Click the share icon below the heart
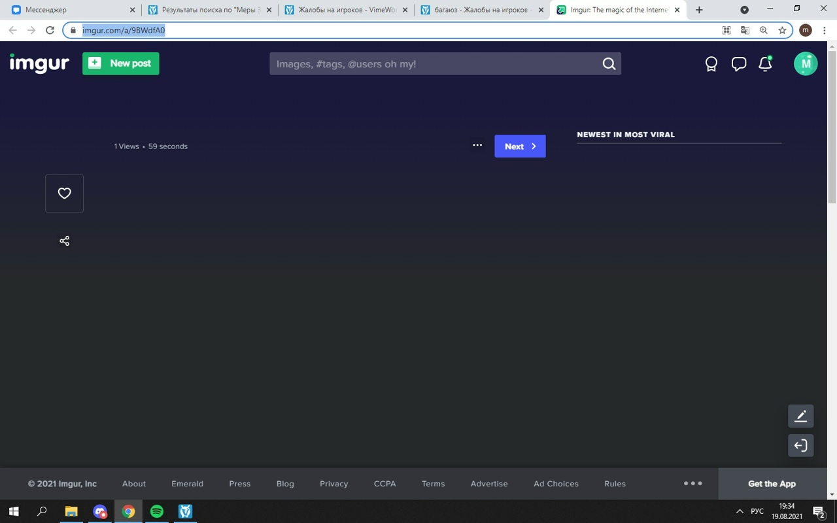 pos(64,241)
